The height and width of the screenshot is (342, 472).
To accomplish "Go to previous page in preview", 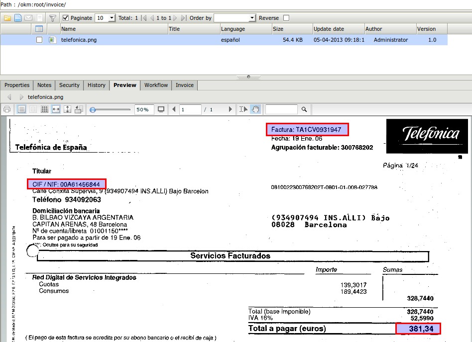I will click(174, 109).
